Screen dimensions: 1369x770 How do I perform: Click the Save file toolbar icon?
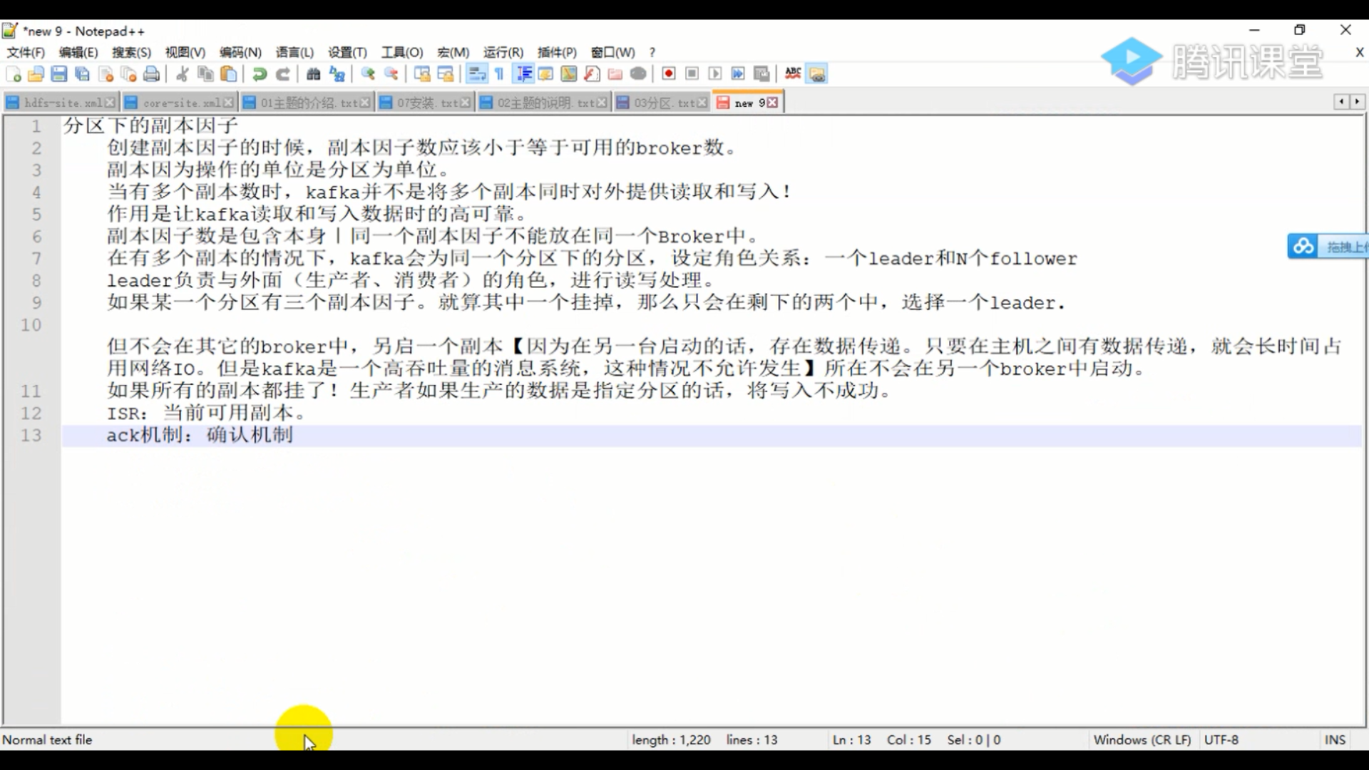[x=59, y=74]
